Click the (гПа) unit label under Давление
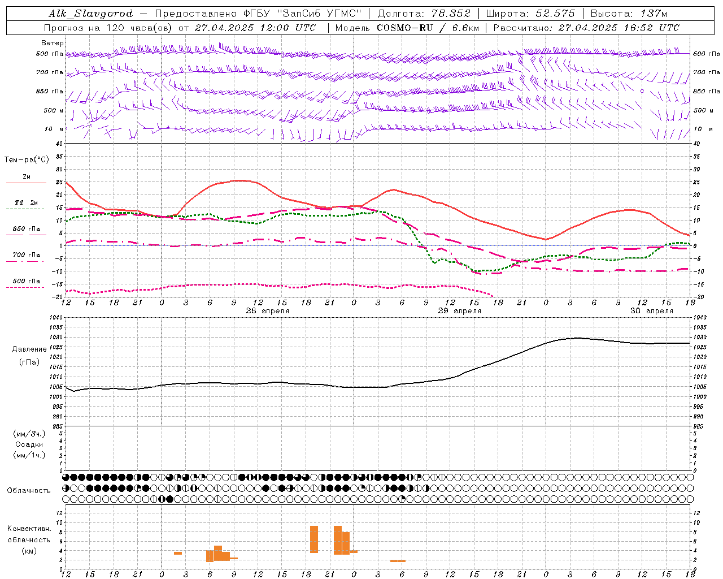This screenshot has width=723, height=579. click(29, 362)
